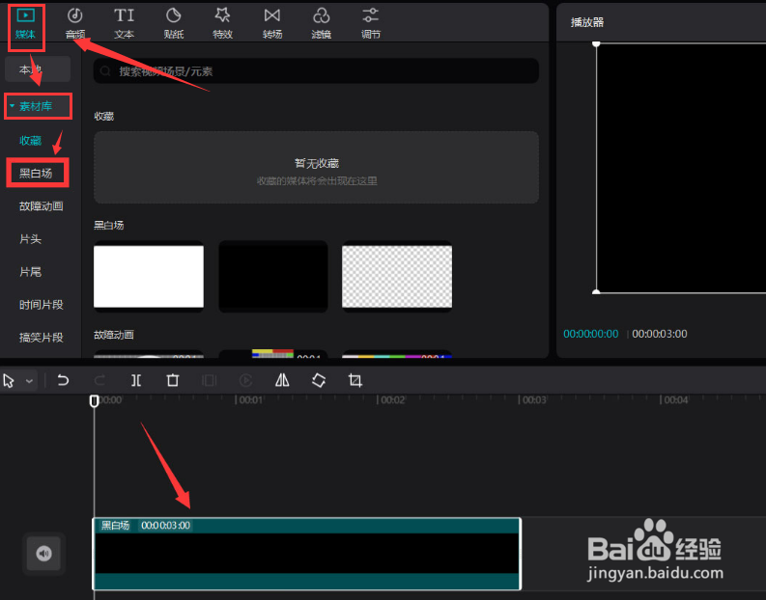Open the 贴纸 stickers tab
The width and height of the screenshot is (766, 600).
tap(174, 23)
